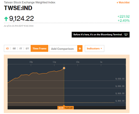Open the Bloomberg Terminal banner
The height and width of the screenshot is (114, 139).
[x=101, y=34]
